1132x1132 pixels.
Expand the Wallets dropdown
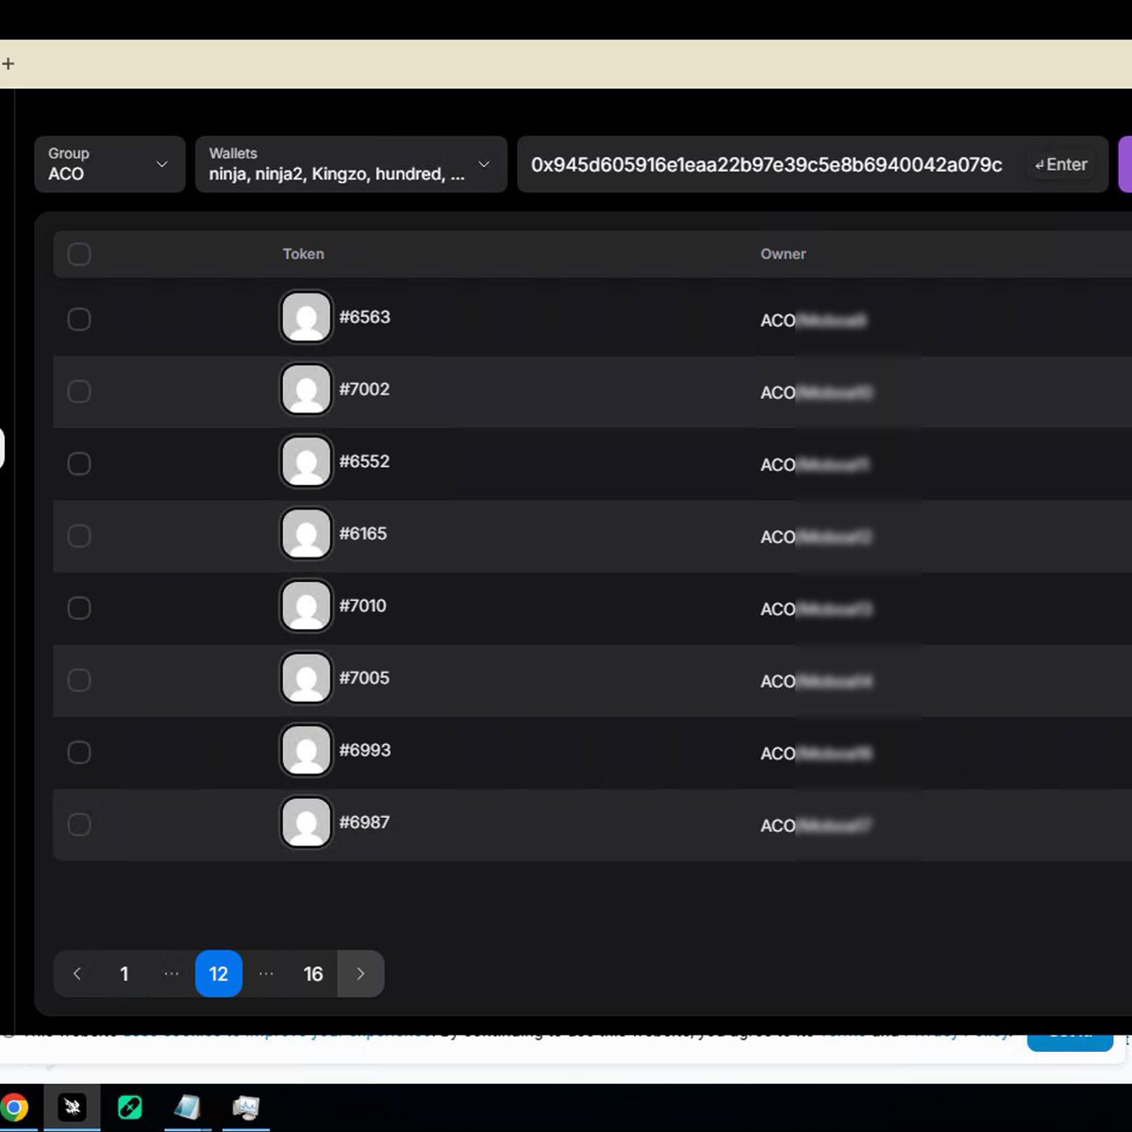pos(351,164)
